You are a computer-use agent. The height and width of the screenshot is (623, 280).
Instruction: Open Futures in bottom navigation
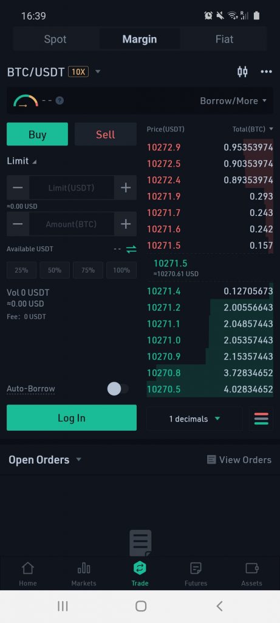click(x=196, y=574)
